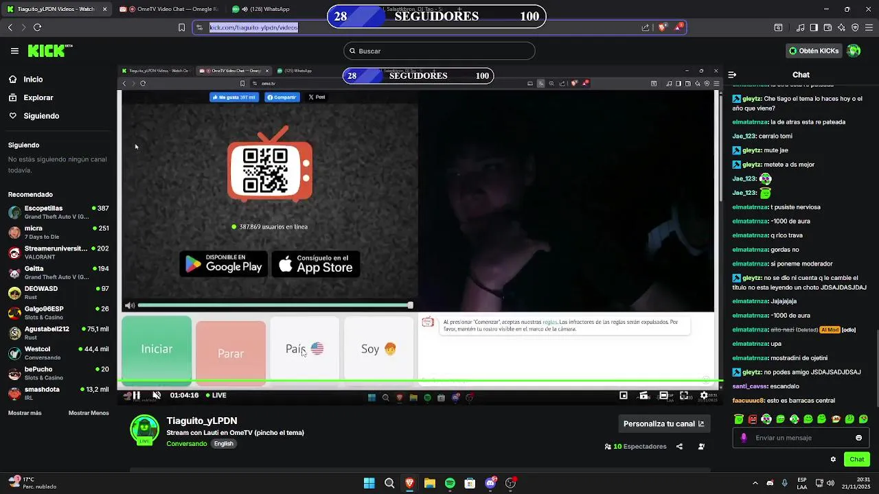Pause the Kick stream player
This screenshot has width=879, height=494.
pyautogui.click(x=136, y=395)
